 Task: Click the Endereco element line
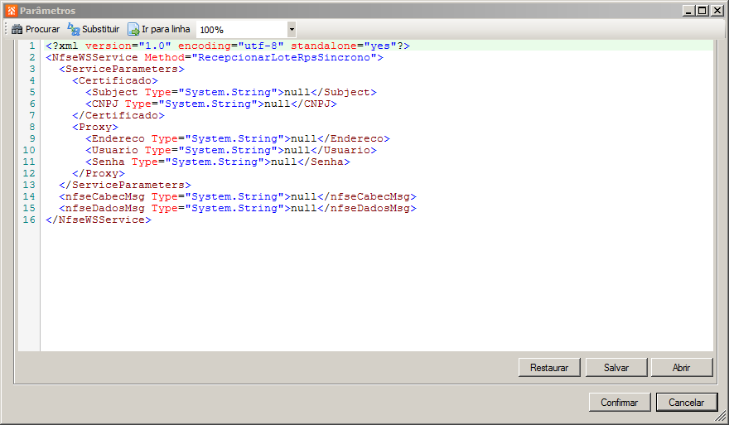click(238, 138)
